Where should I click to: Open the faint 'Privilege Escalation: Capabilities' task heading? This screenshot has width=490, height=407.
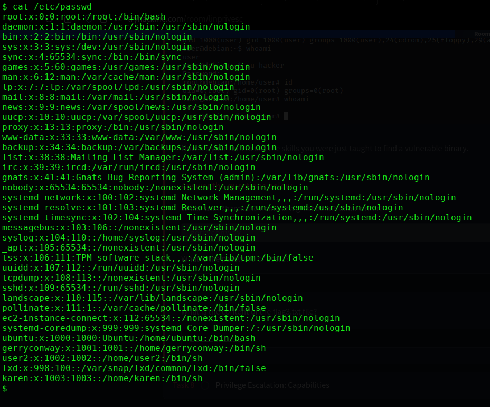coord(272,385)
